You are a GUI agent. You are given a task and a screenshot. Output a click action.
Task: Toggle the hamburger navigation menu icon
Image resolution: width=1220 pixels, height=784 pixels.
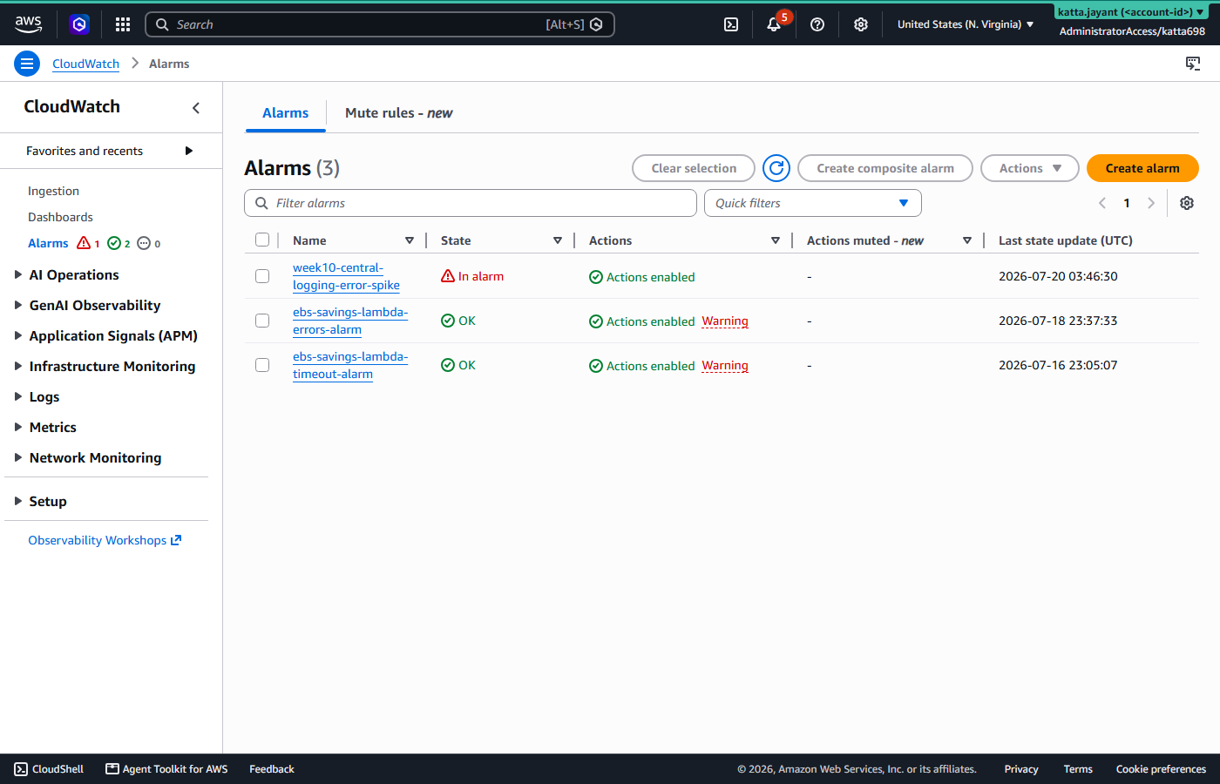pyautogui.click(x=27, y=64)
